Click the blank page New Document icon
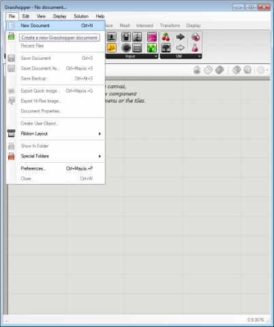274x327 pixels. 12,25
